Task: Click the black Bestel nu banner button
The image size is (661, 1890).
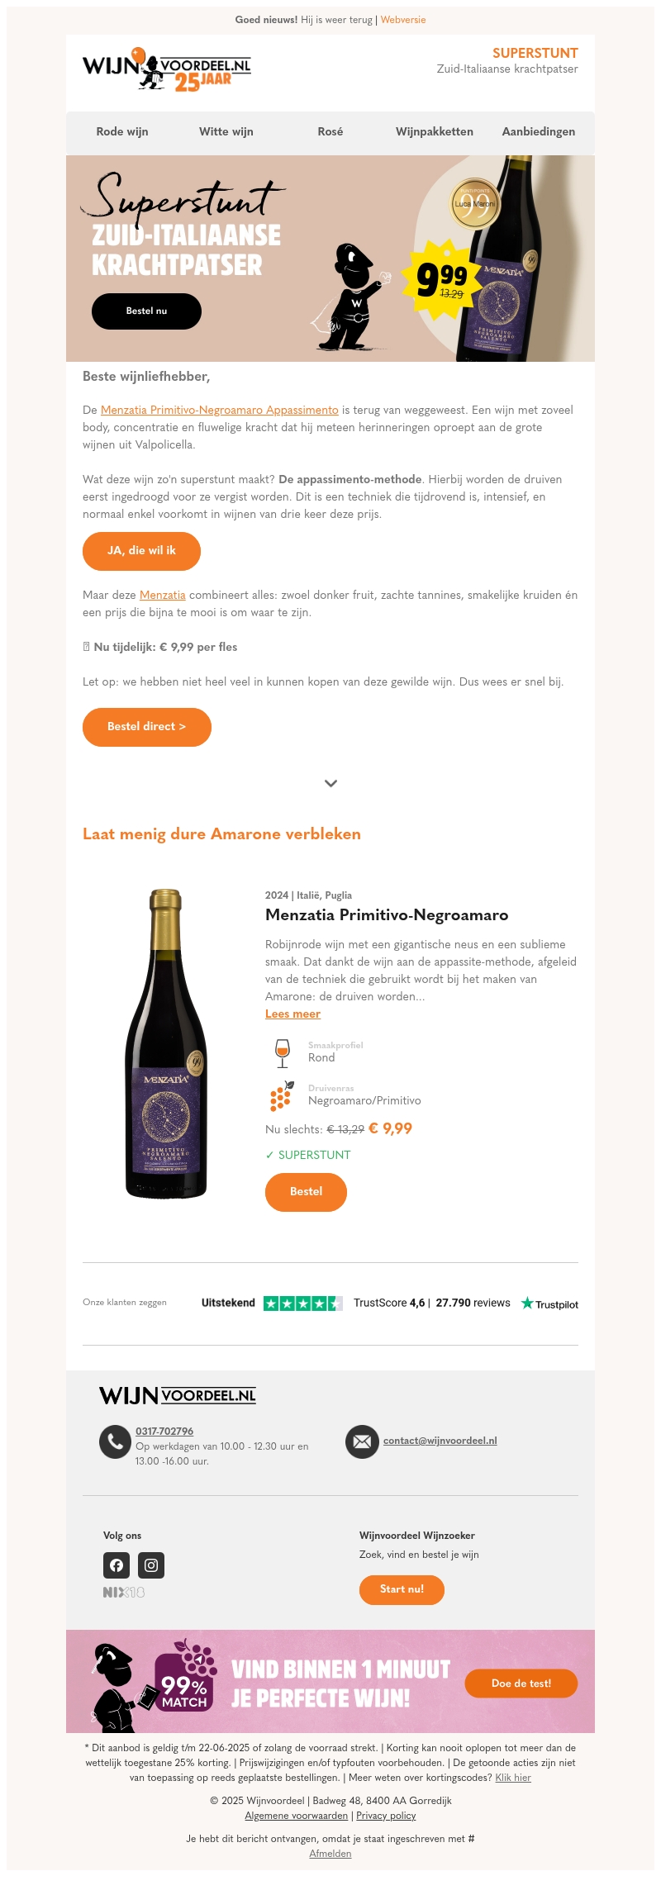Action: tap(146, 311)
